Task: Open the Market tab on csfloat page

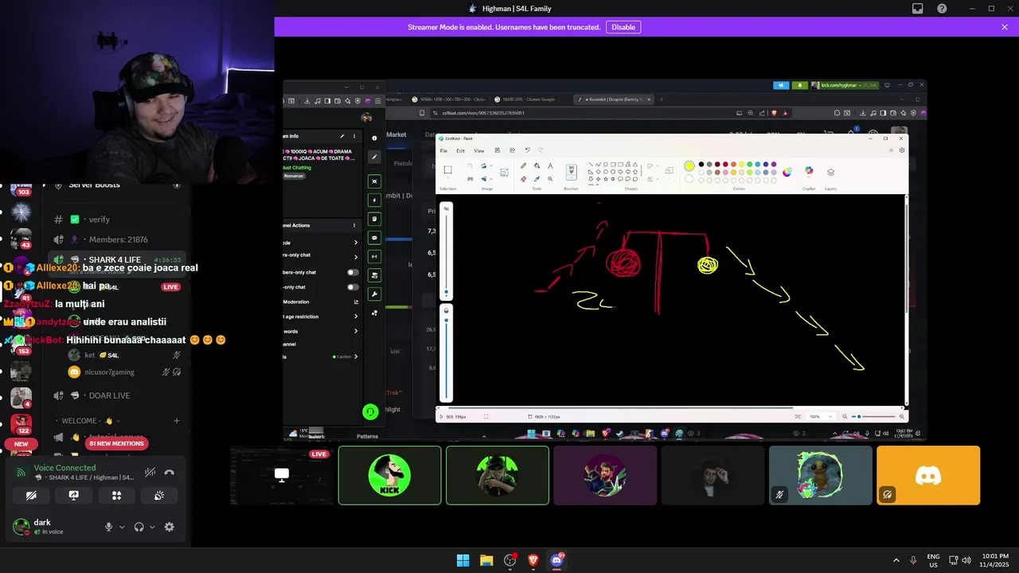Action: [x=396, y=134]
